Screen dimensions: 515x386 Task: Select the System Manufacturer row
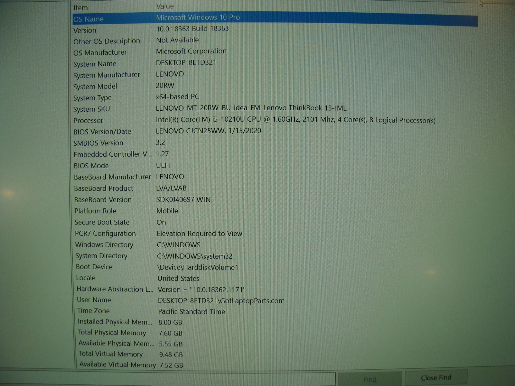tap(275, 75)
